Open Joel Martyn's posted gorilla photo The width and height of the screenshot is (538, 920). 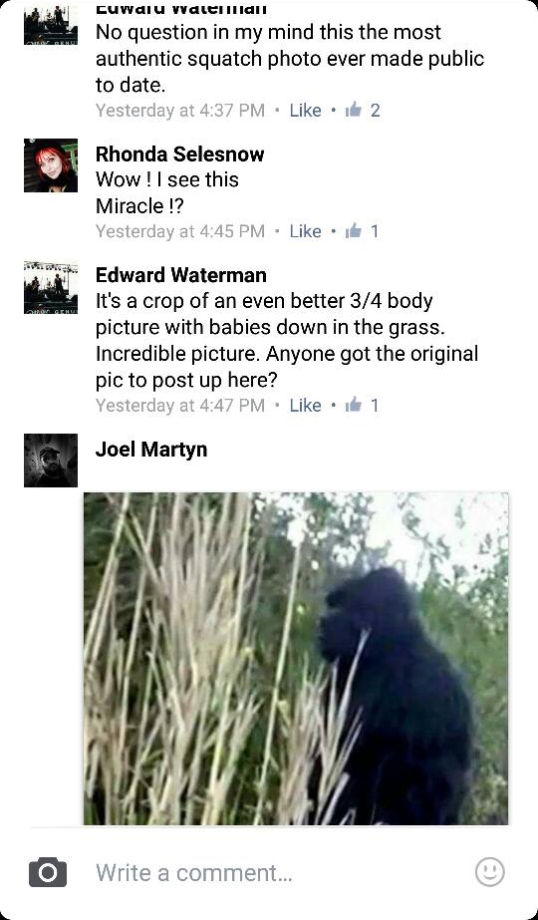(x=296, y=658)
